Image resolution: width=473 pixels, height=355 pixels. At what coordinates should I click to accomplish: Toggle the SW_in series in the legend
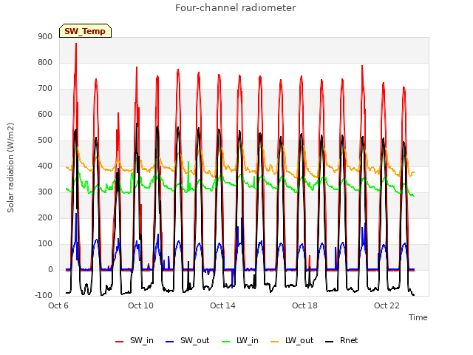pos(135,340)
